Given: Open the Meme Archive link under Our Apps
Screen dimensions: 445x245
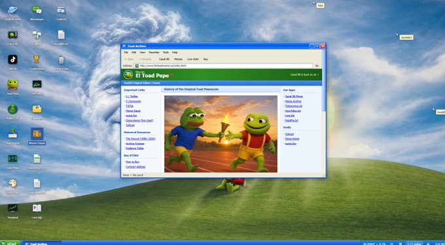Looking at the screenshot, I should pos(293,101).
